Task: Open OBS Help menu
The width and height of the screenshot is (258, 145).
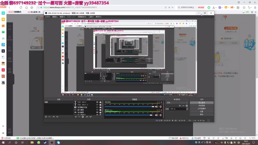Action: (98, 17)
